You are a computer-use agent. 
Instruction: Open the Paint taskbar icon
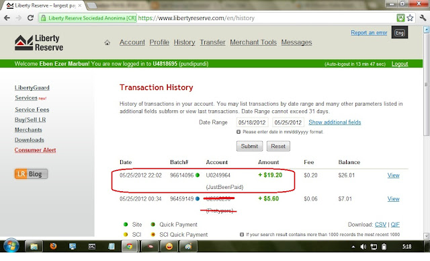click(188, 246)
